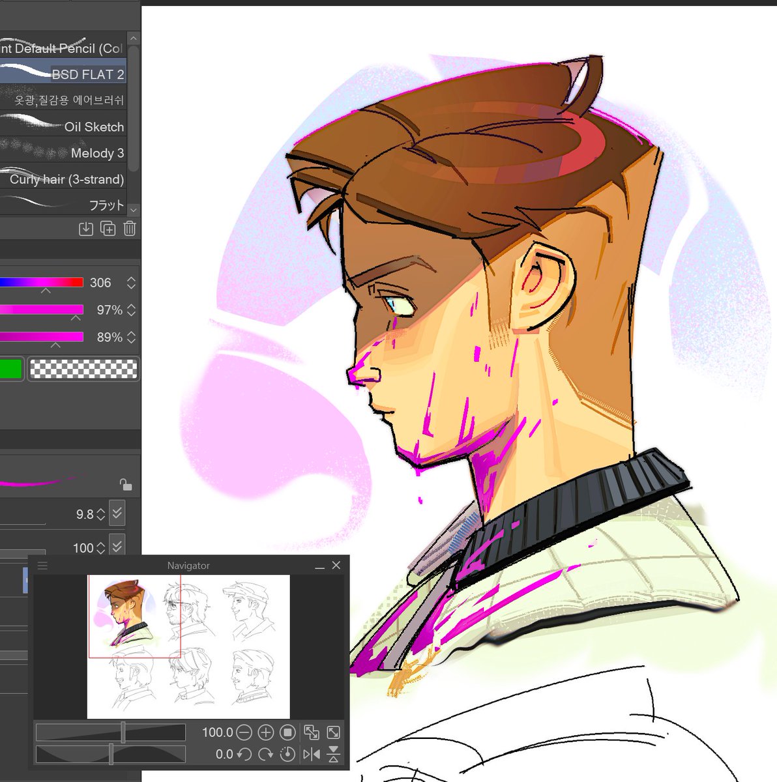Select the transparent color swatch

(83, 369)
